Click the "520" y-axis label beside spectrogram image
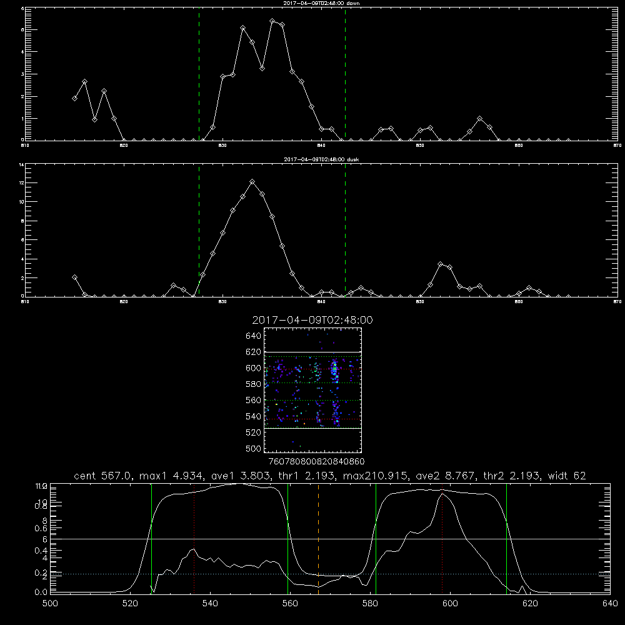 (254, 432)
